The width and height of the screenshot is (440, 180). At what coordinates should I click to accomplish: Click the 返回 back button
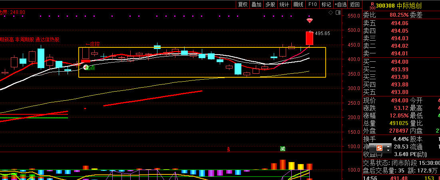pos(354,4)
